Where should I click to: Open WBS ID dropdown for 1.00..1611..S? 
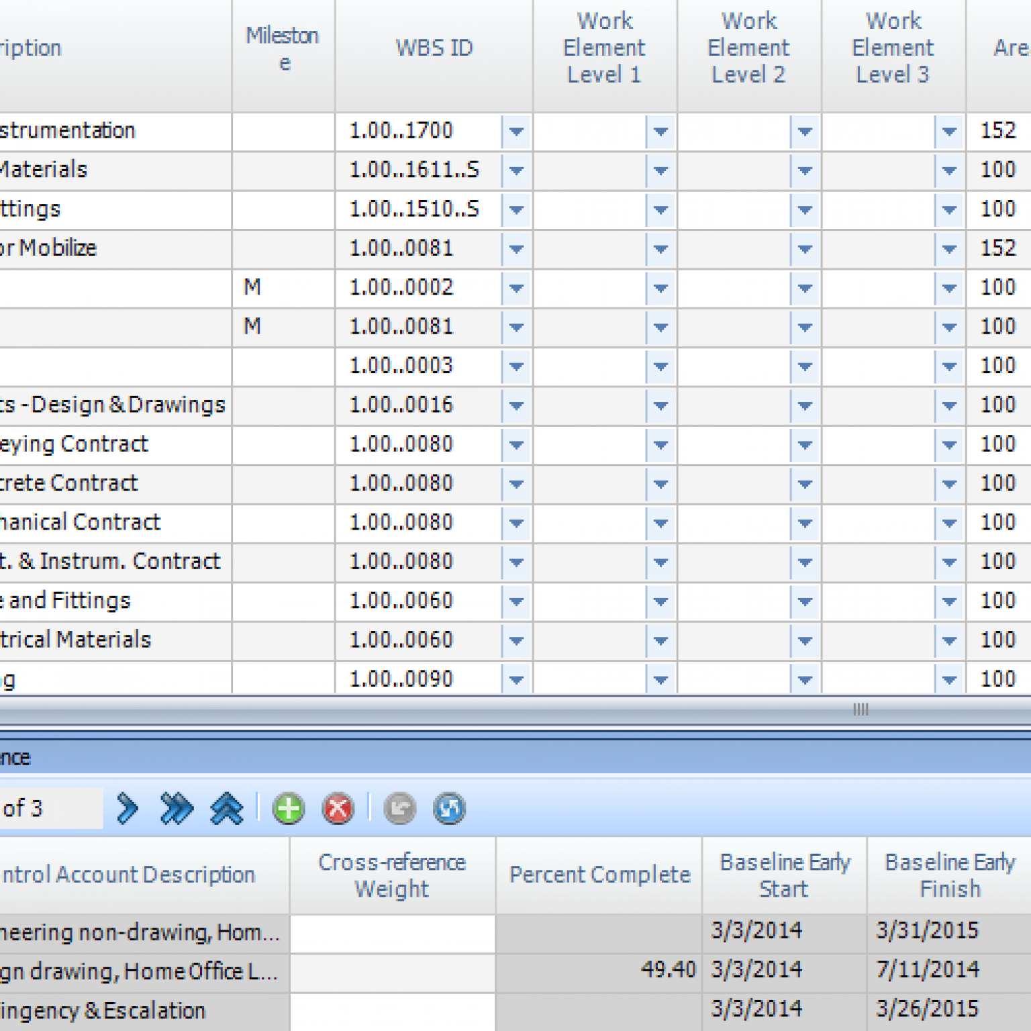(x=516, y=170)
